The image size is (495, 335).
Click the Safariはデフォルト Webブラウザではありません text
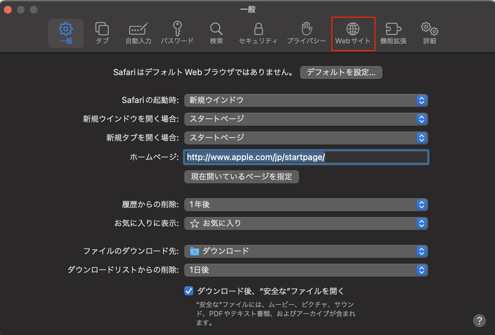203,72
